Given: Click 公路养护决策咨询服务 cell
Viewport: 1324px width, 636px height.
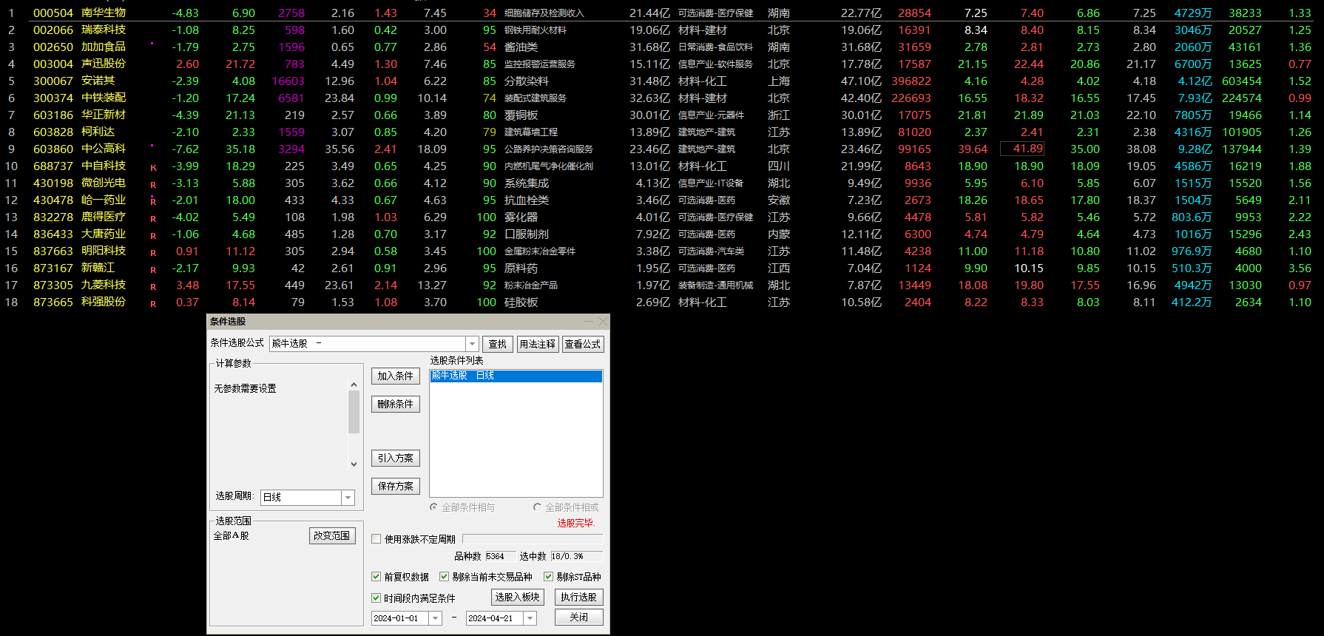Looking at the screenshot, I should [549, 149].
